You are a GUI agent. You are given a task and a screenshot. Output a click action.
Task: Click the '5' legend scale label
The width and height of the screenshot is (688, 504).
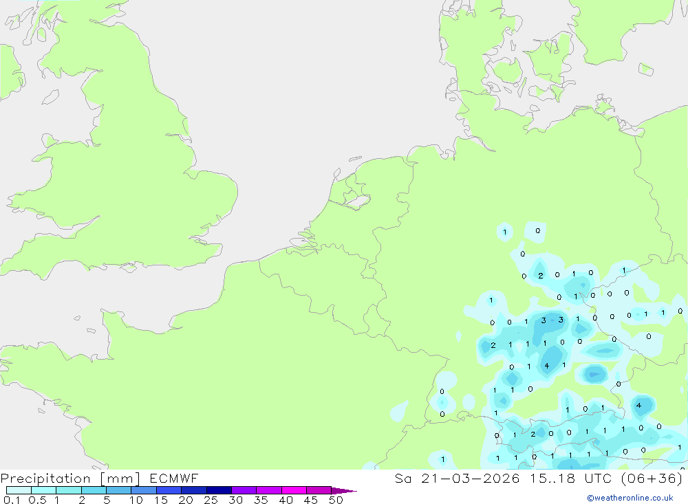[x=107, y=500]
